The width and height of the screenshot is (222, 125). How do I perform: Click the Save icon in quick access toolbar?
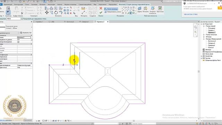coord(5,1)
